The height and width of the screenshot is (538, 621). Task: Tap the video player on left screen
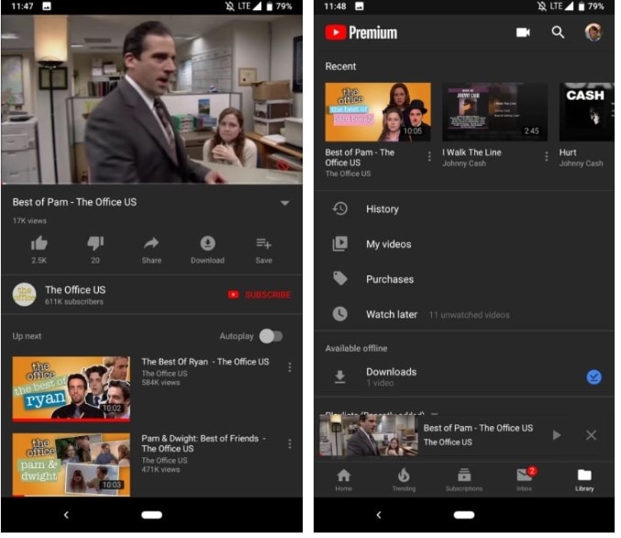[152, 99]
